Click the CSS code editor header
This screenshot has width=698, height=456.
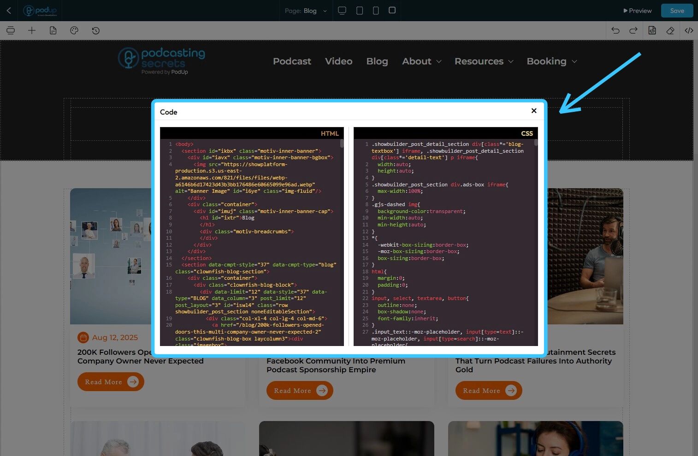coord(446,133)
